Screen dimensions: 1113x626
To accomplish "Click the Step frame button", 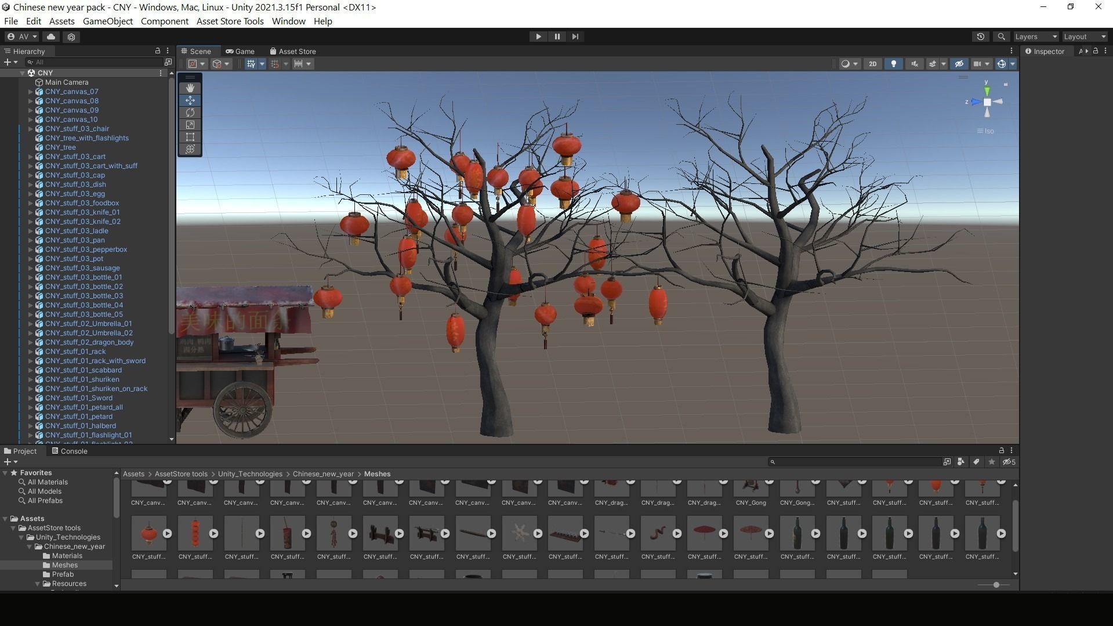I will coord(575,37).
